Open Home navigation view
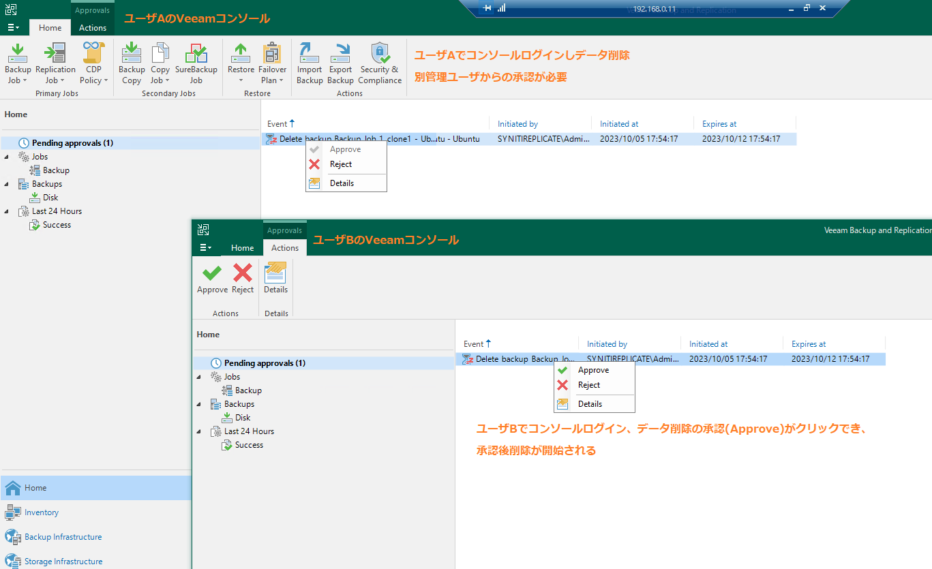The width and height of the screenshot is (932, 569). 95,488
